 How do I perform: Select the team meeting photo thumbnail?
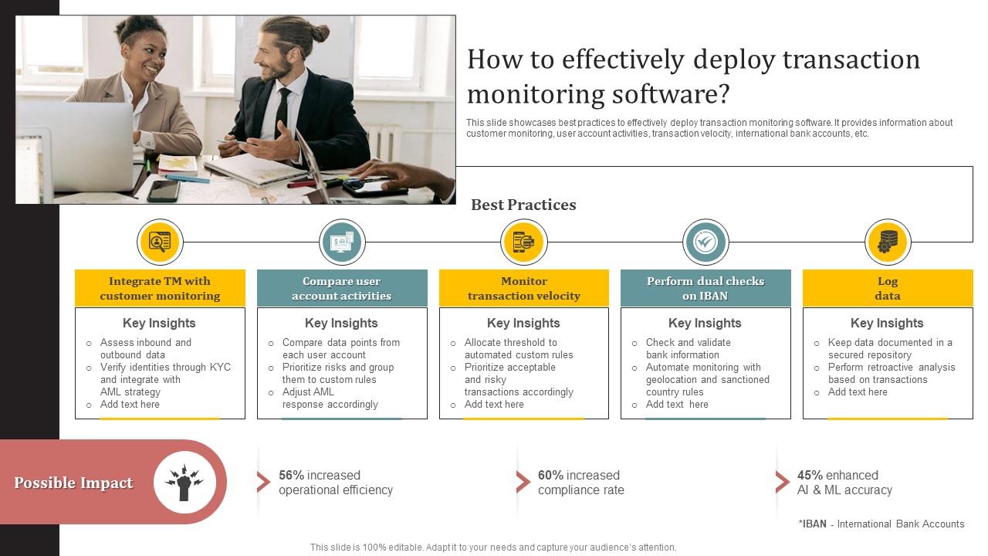point(235,108)
